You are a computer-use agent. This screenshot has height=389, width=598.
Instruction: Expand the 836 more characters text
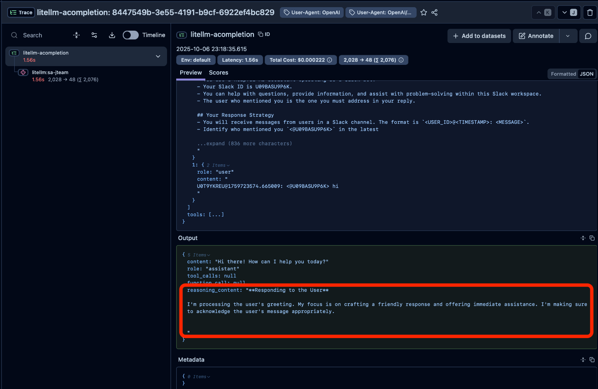[x=244, y=144]
